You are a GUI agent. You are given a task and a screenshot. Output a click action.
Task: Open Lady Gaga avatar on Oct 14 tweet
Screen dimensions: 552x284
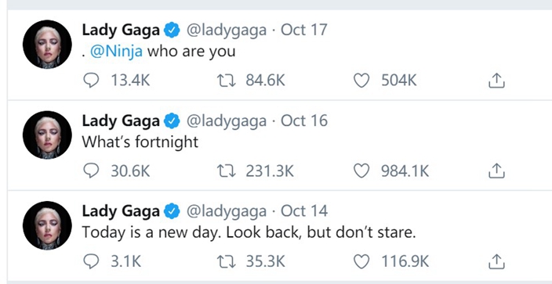[x=47, y=225]
